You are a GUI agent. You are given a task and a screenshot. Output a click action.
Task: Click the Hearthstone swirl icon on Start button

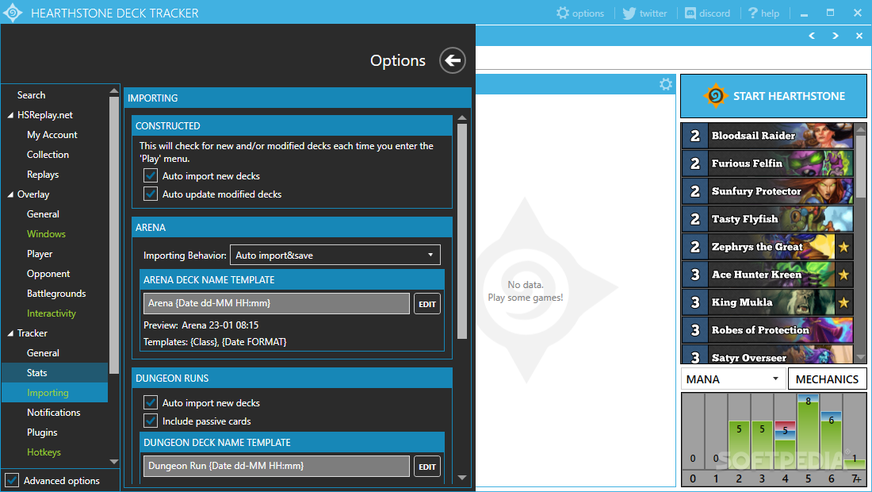click(x=715, y=96)
